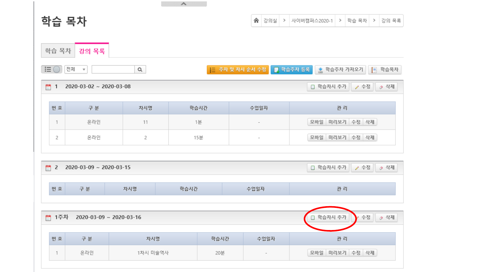Viewport: 483px width, 272px height.
Task: Open 학습목차 button at top right
Action: click(385, 70)
